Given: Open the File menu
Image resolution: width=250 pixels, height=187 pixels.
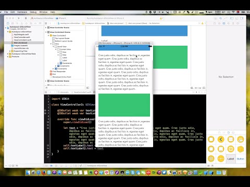Looking at the screenshot, I should click(x=6, y=12).
